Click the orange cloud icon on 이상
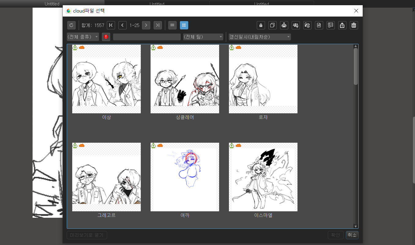Screen dimensions: 415x245 tap(82, 47)
